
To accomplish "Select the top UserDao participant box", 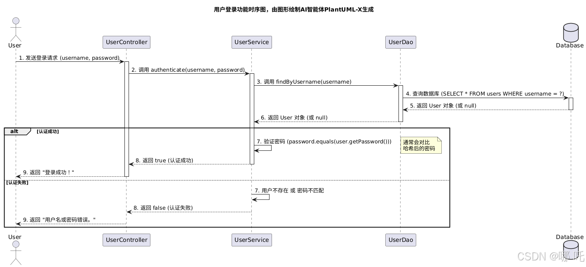I will 401,42.
